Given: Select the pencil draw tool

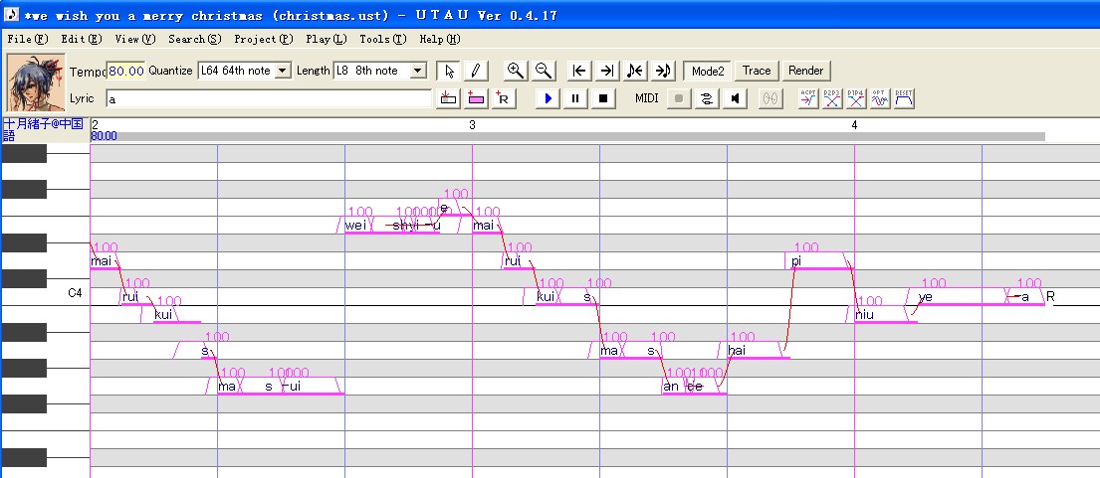Looking at the screenshot, I should 475,71.
